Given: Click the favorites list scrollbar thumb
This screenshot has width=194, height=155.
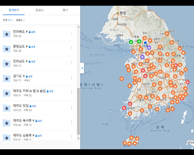Looking at the screenshot, I should click(78, 111).
